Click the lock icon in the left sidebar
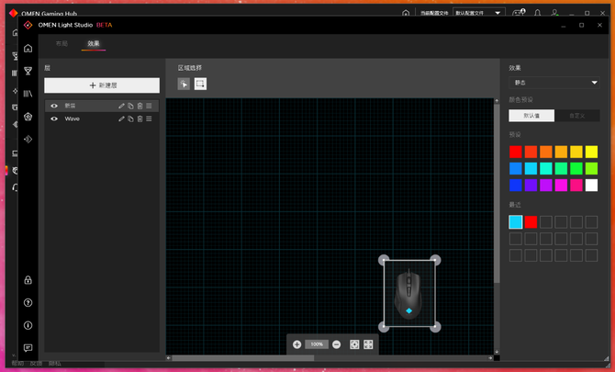Screen dimensions: 615x372 pos(28,280)
